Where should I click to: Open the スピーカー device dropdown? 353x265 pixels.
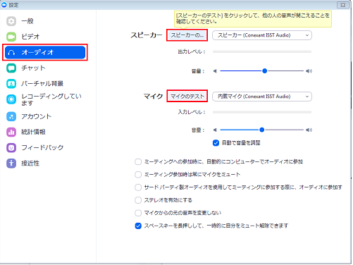(262, 35)
